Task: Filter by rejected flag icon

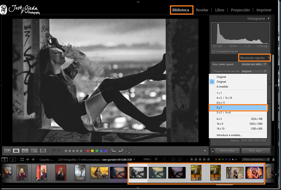Action: 165,159
